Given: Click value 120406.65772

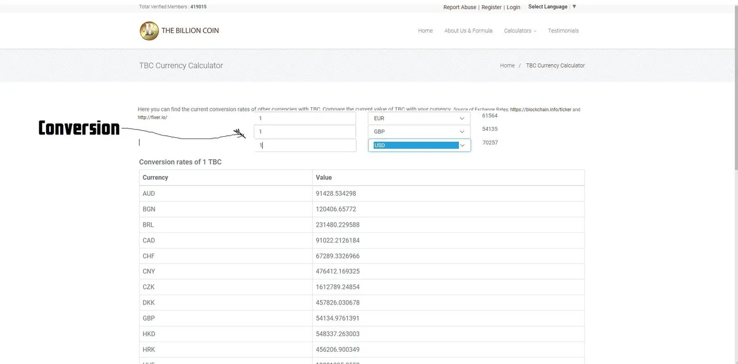Looking at the screenshot, I should [x=336, y=209].
